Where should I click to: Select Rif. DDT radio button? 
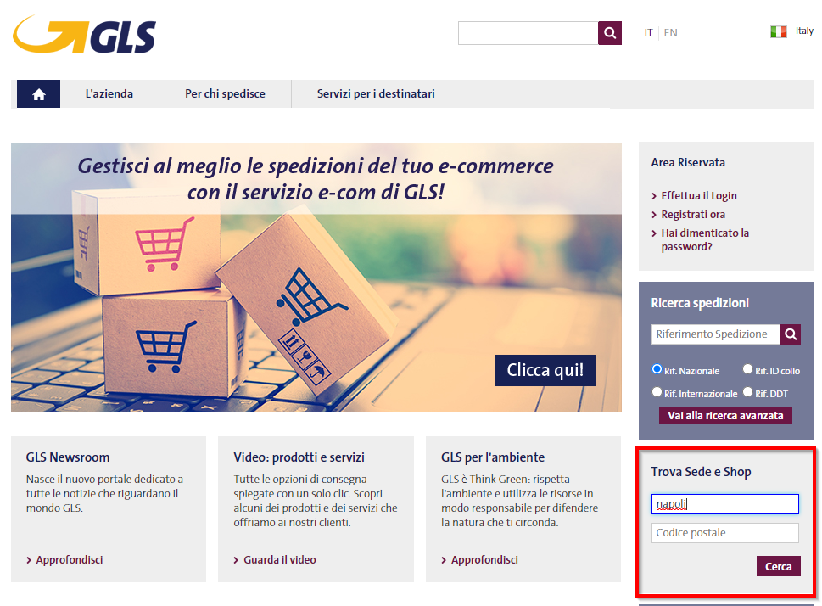click(747, 392)
